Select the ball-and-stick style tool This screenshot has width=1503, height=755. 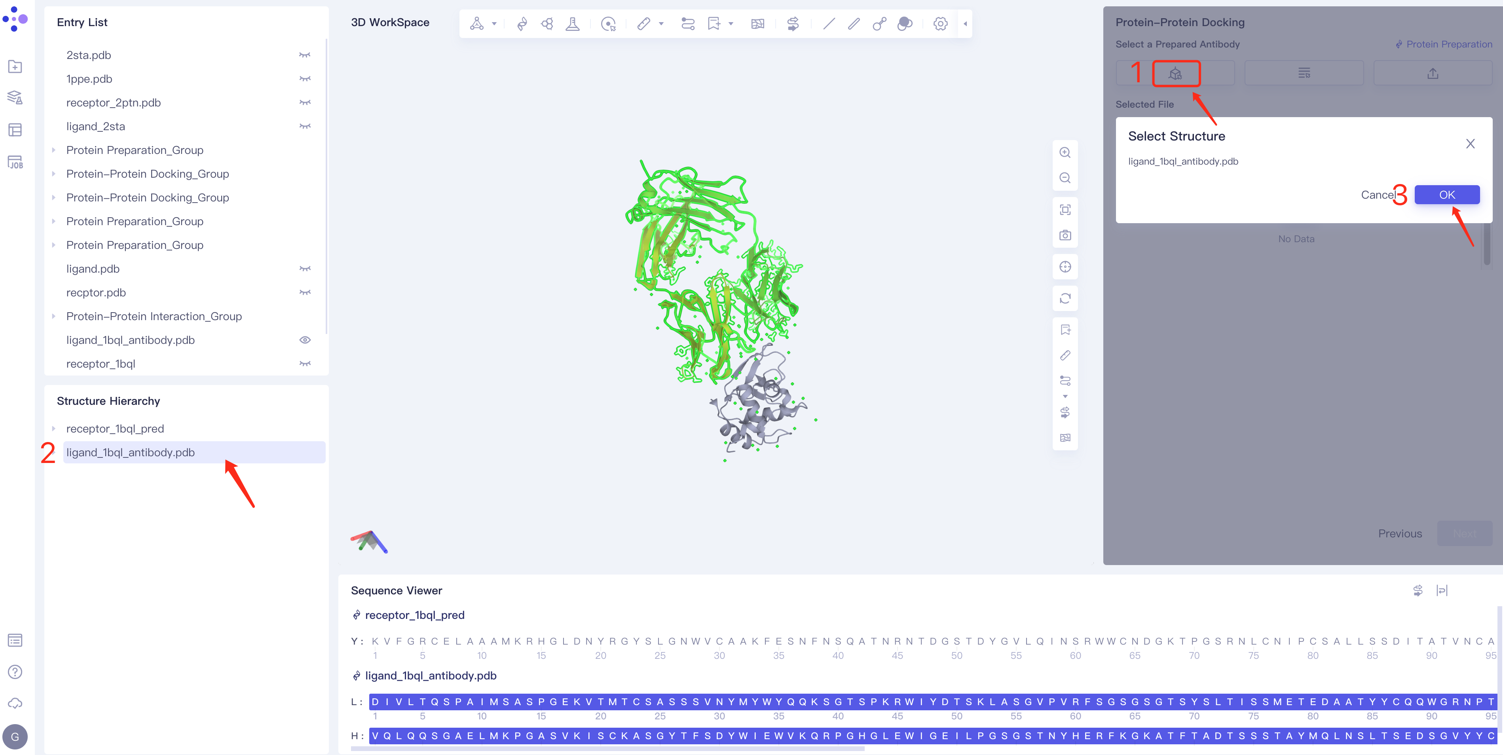tap(879, 23)
